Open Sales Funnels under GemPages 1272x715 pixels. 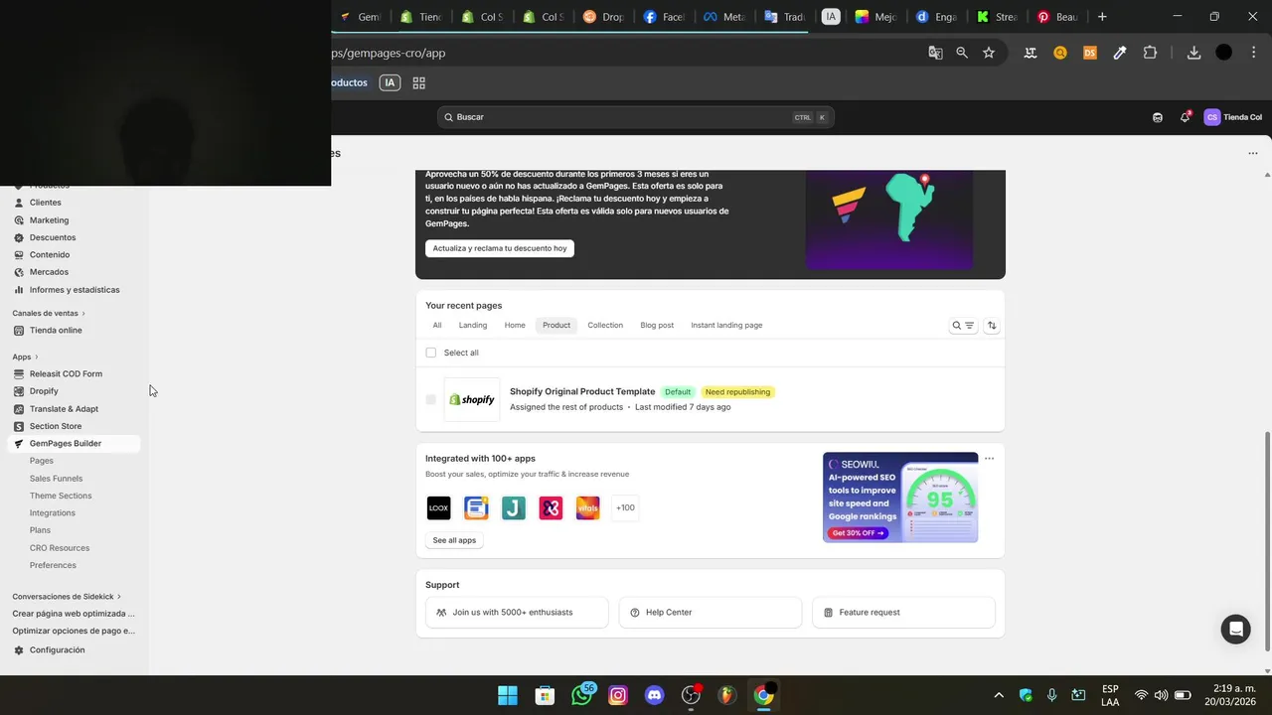pyautogui.click(x=56, y=479)
